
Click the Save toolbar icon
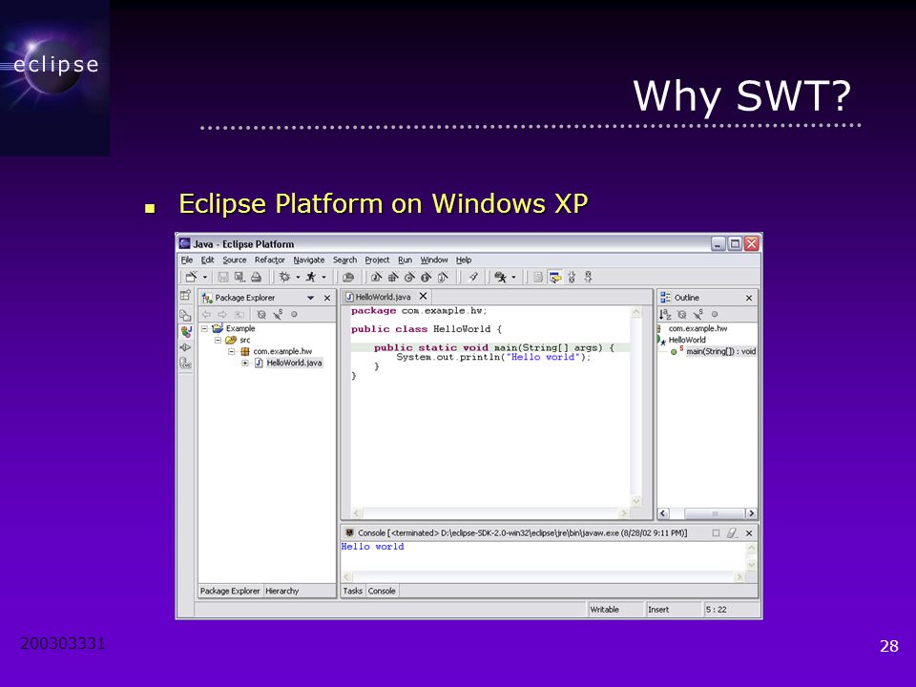click(x=222, y=277)
